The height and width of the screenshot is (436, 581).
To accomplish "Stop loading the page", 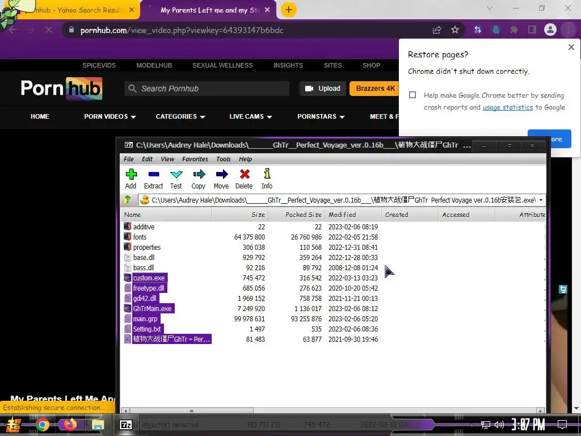I will [x=49, y=30].
